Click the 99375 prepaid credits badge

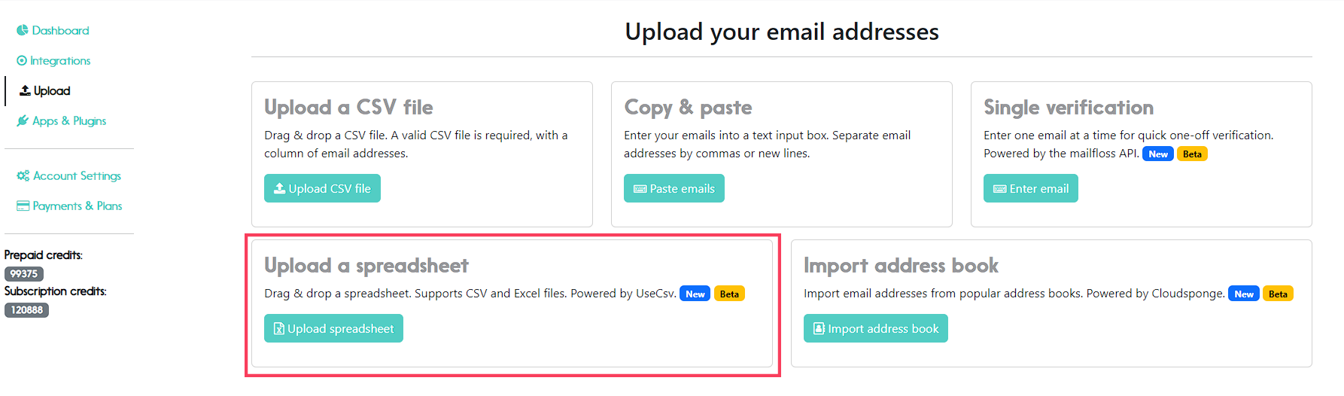pos(24,274)
